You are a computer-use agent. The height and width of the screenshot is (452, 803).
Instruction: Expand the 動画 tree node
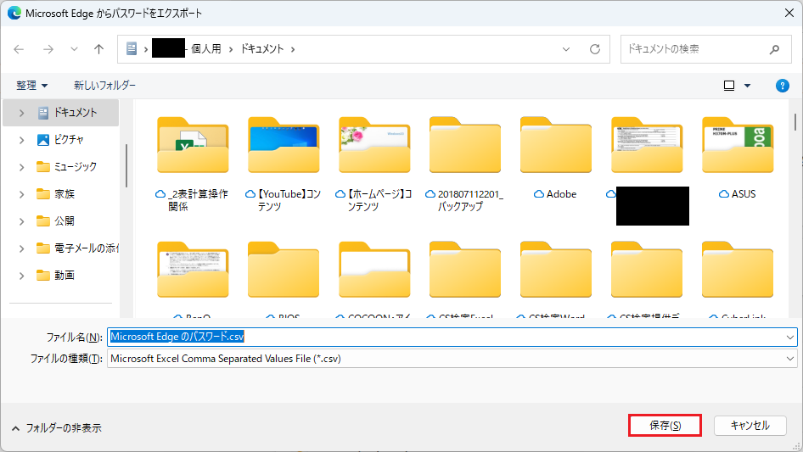(21, 276)
